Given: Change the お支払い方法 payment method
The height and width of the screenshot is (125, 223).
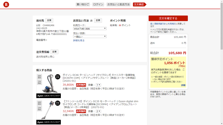Looking at the screenshot, I should [98, 20].
